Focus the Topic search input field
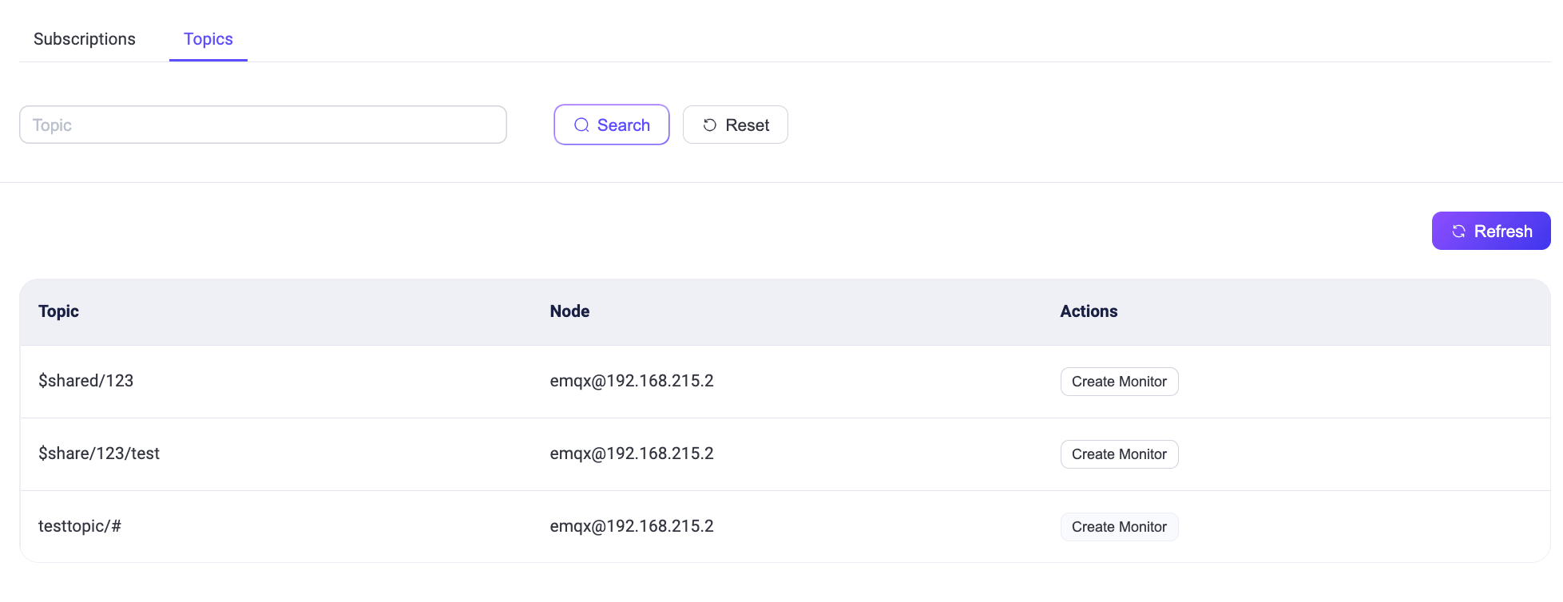The image size is (1563, 602). 263,125
